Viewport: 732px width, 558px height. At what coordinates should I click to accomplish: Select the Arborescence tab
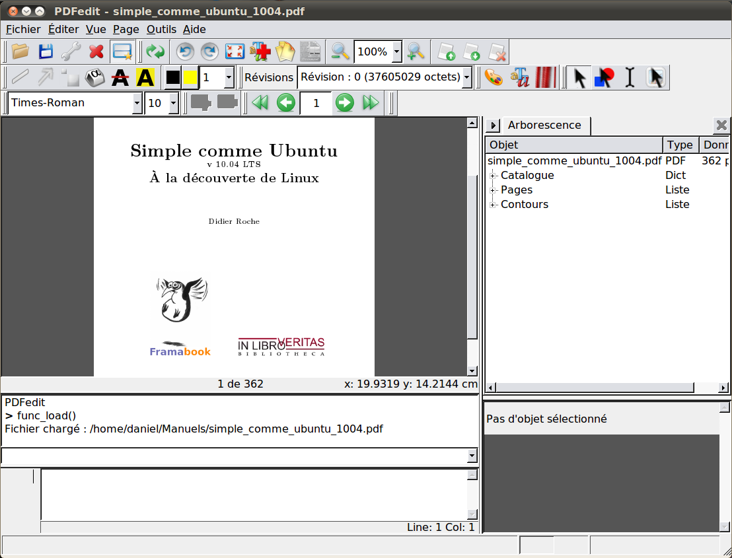[x=544, y=125]
